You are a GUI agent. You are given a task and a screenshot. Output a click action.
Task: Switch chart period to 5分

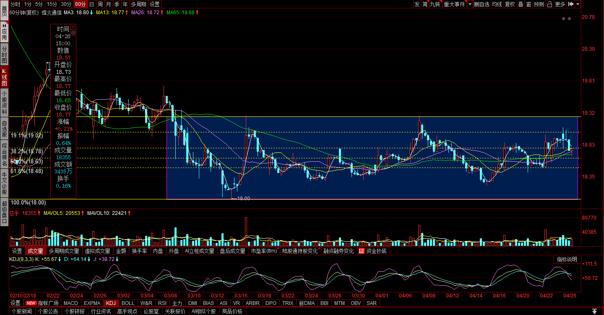pyautogui.click(x=39, y=4)
